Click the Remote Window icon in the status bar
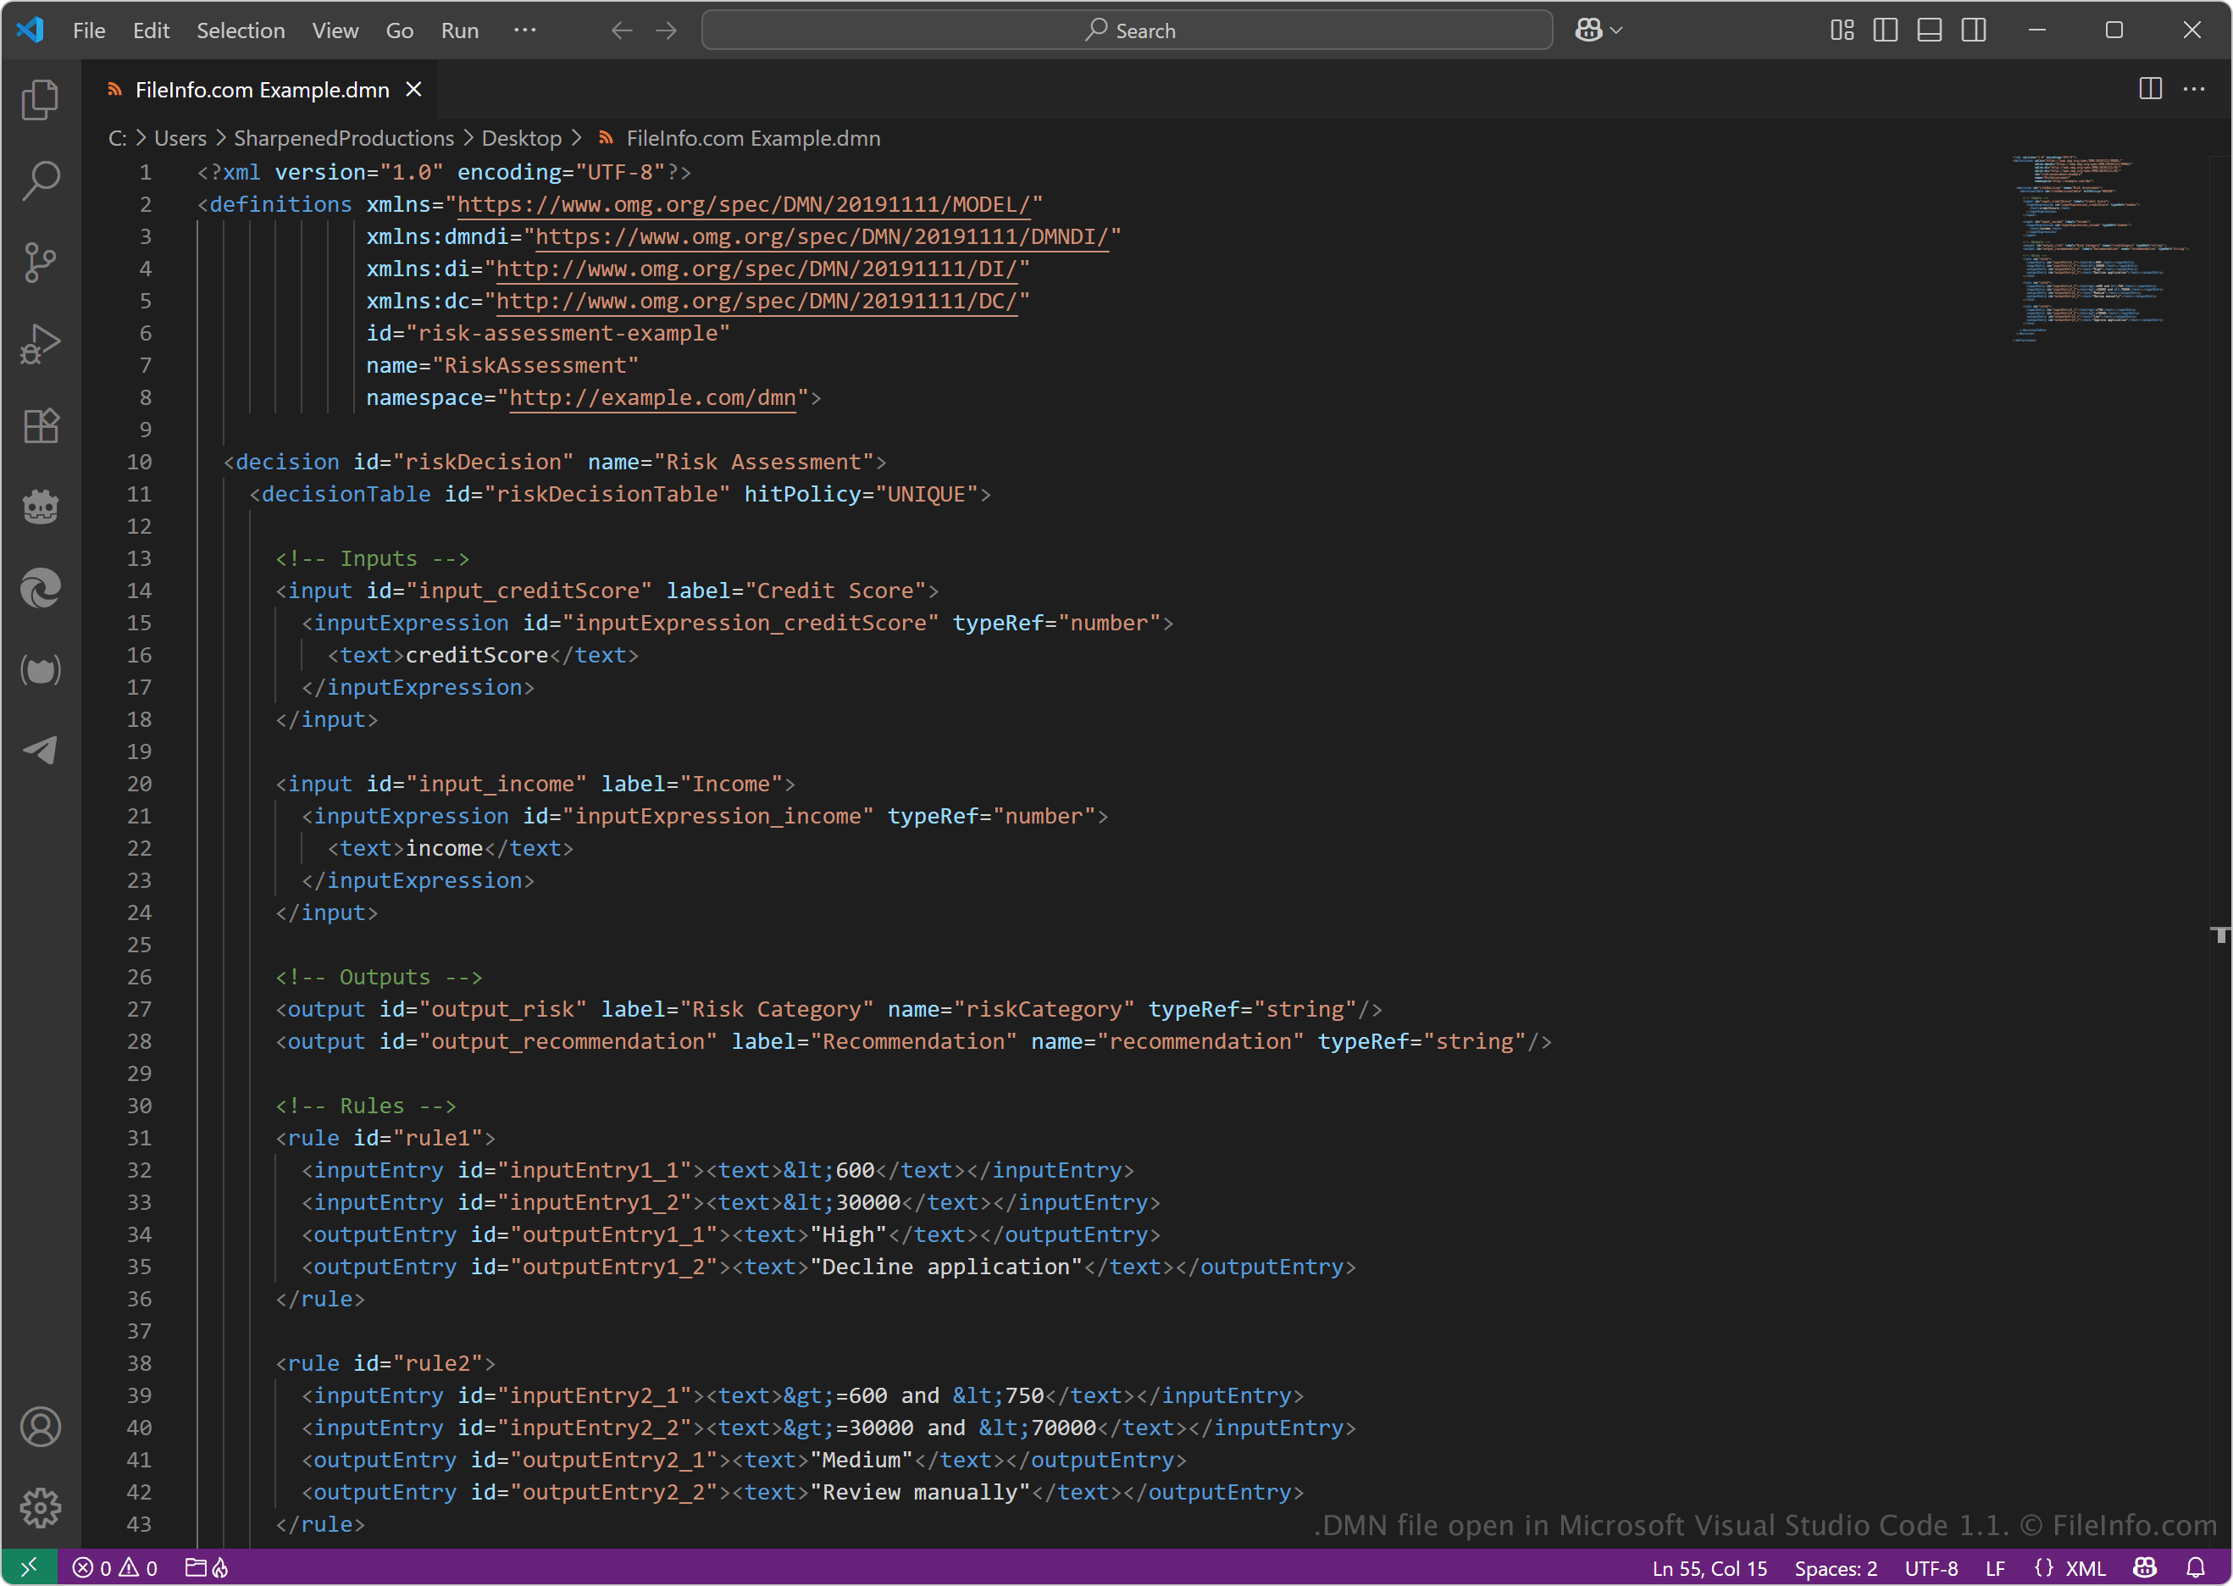The width and height of the screenshot is (2233, 1586). tap(30, 1567)
